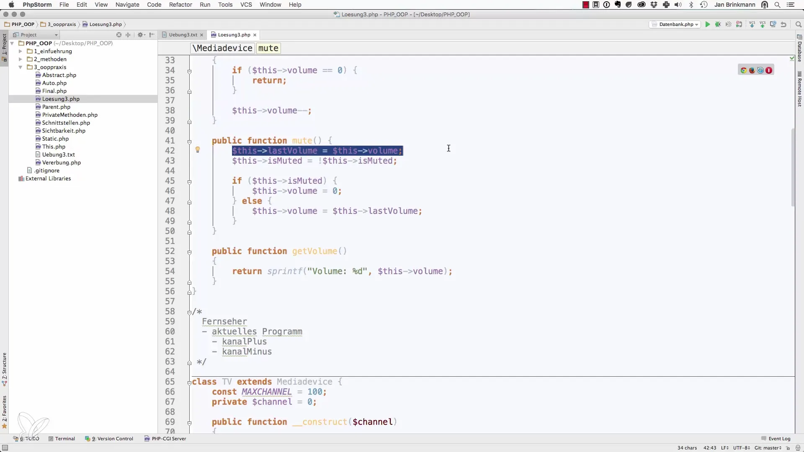Open the Refactor menu
This screenshot has height=452, width=804.
pos(180,5)
